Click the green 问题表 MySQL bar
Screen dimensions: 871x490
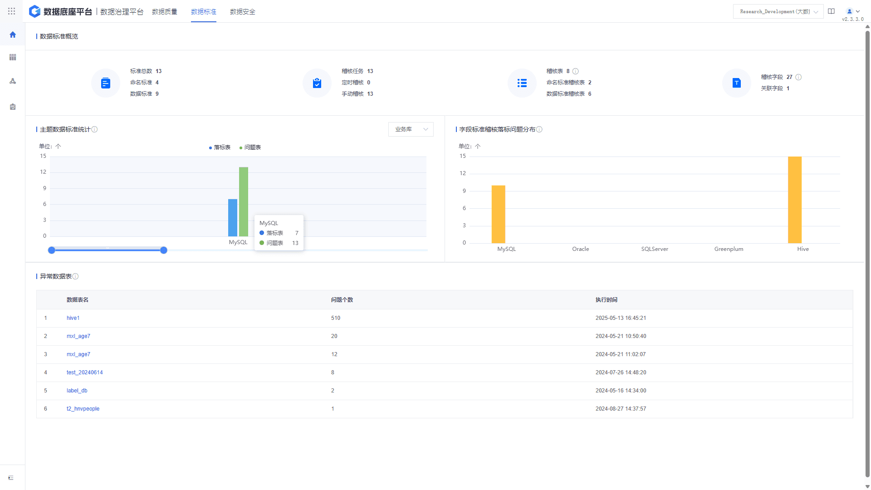pos(244,202)
